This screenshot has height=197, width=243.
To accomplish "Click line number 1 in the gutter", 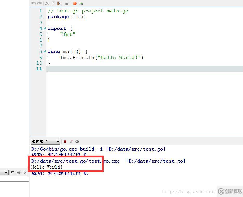I will pos(40,11).
